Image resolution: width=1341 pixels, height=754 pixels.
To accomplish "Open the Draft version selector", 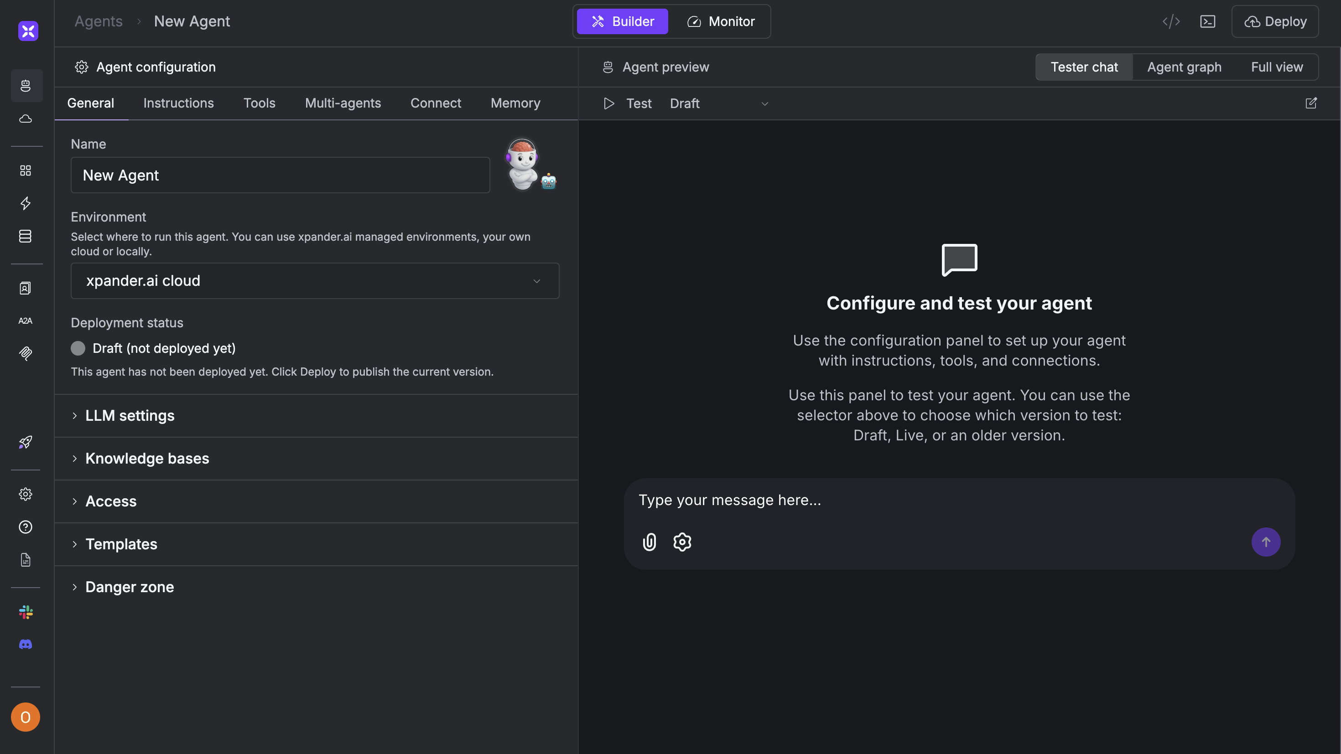I will click(x=718, y=103).
